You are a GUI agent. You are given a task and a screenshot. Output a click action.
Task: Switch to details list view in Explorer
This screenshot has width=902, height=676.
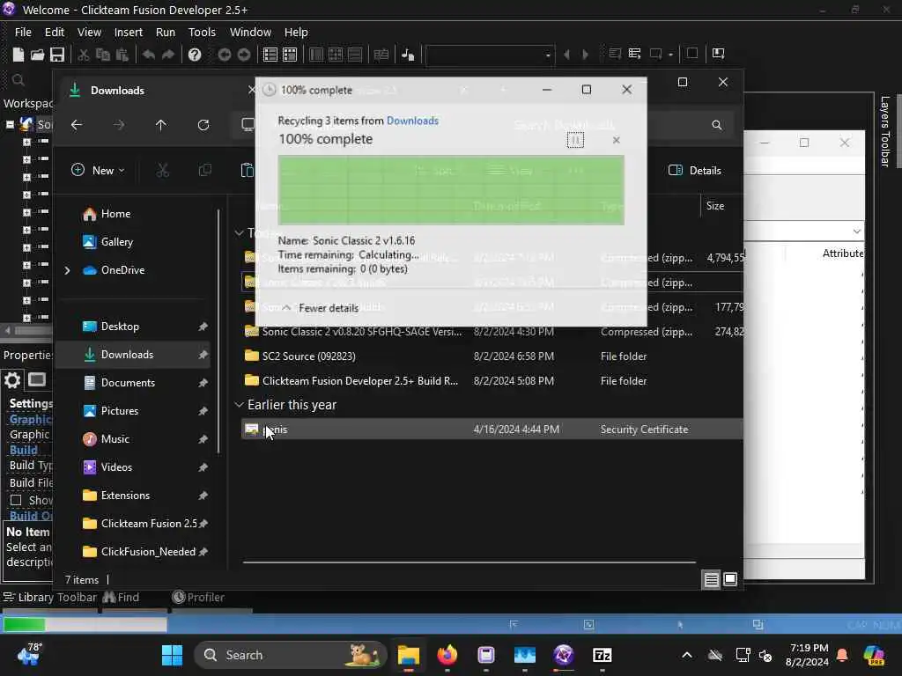pyautogui.click(x=711, y=579)
